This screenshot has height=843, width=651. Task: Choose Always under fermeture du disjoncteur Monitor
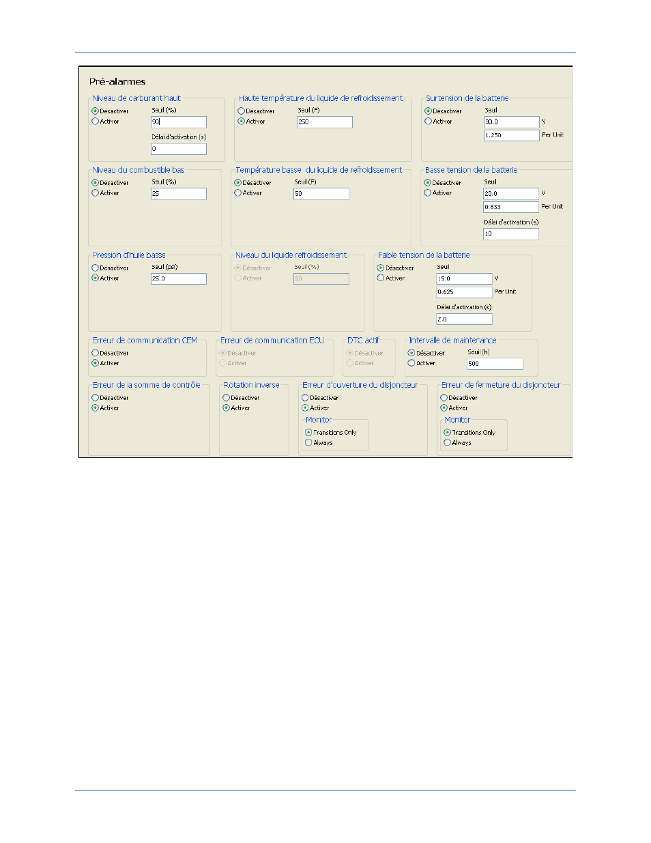[447, 443]
